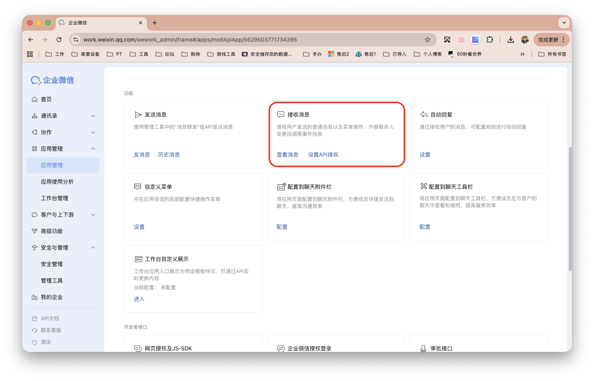Click the 企业微信授权登录 circle icon
Viewport: 594px width, 381px height.
pos(280,348)
